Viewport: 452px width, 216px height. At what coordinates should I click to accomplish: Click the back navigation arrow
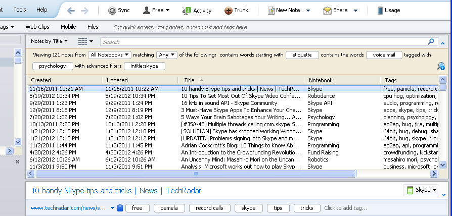tap(71, 11)
